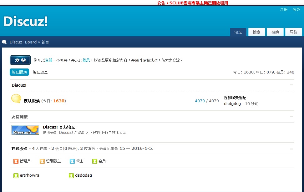Click the yellow bubble icon of 默认版块
The image size is (304, 192).
[x=16, y=99]
